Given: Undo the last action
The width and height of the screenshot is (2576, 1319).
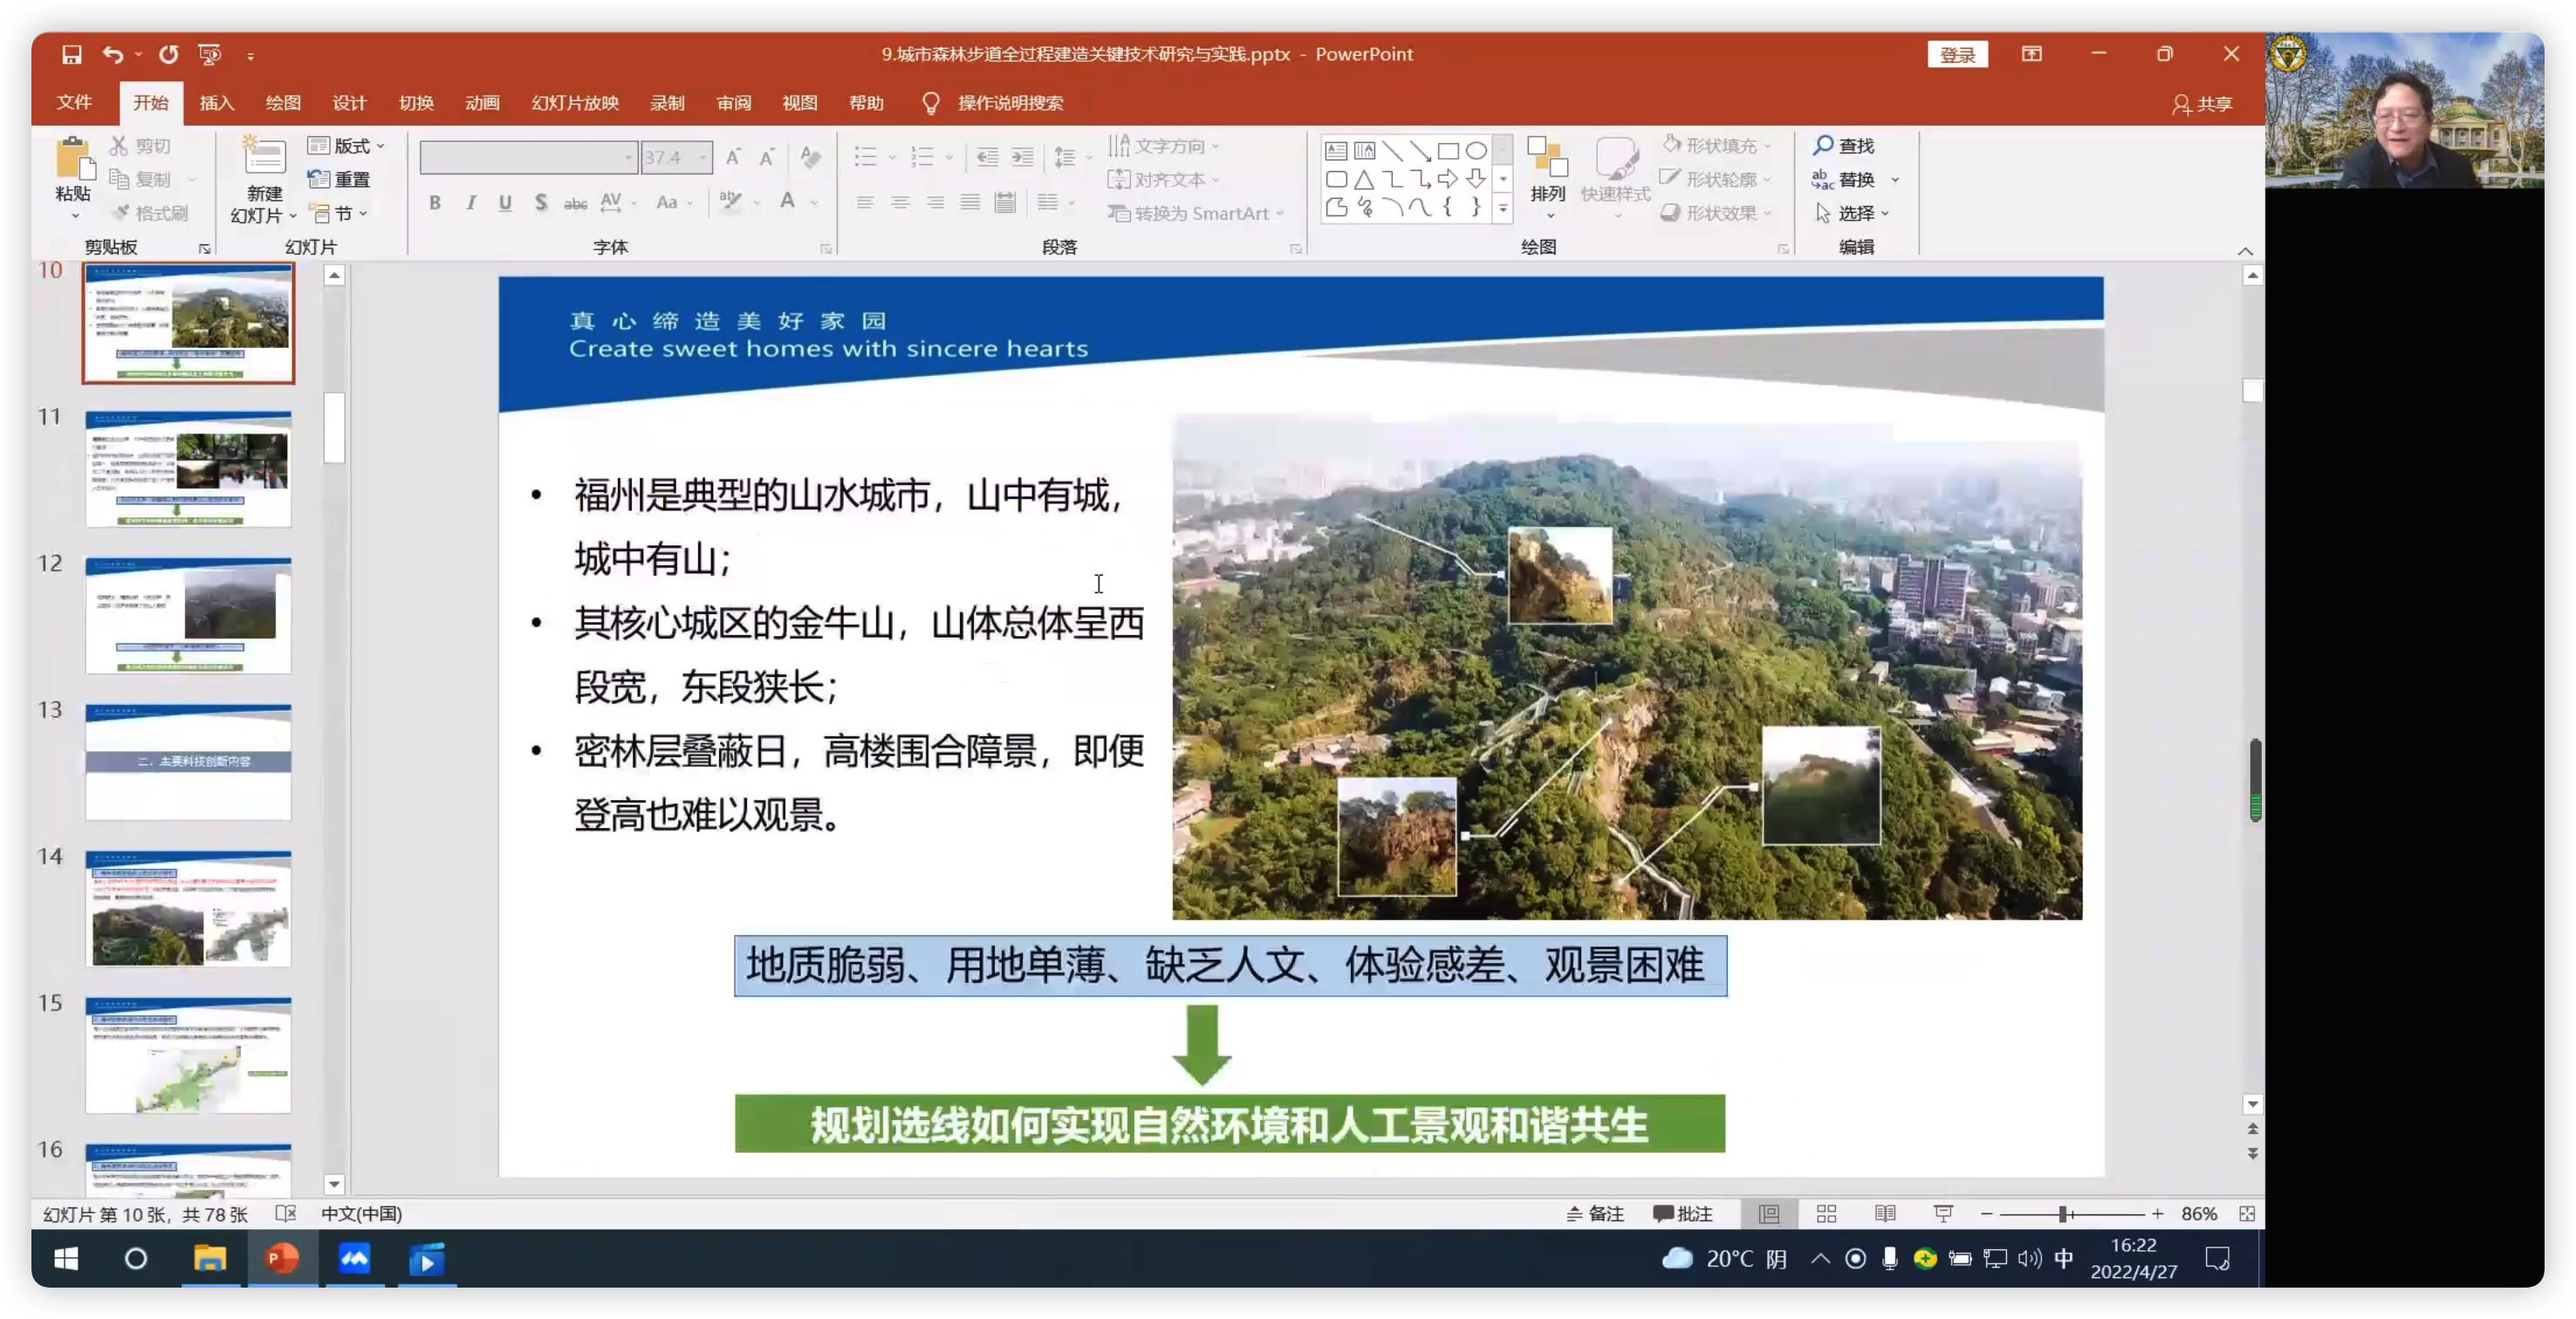Looking at the screenshot, I should (x=112, y=54).
